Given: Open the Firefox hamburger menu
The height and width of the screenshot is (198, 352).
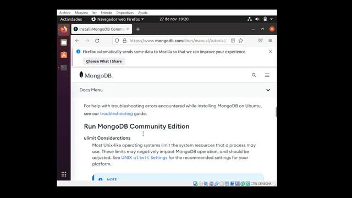Looking at the screenshot, I should pyautogui.click(x=270, y=41).
